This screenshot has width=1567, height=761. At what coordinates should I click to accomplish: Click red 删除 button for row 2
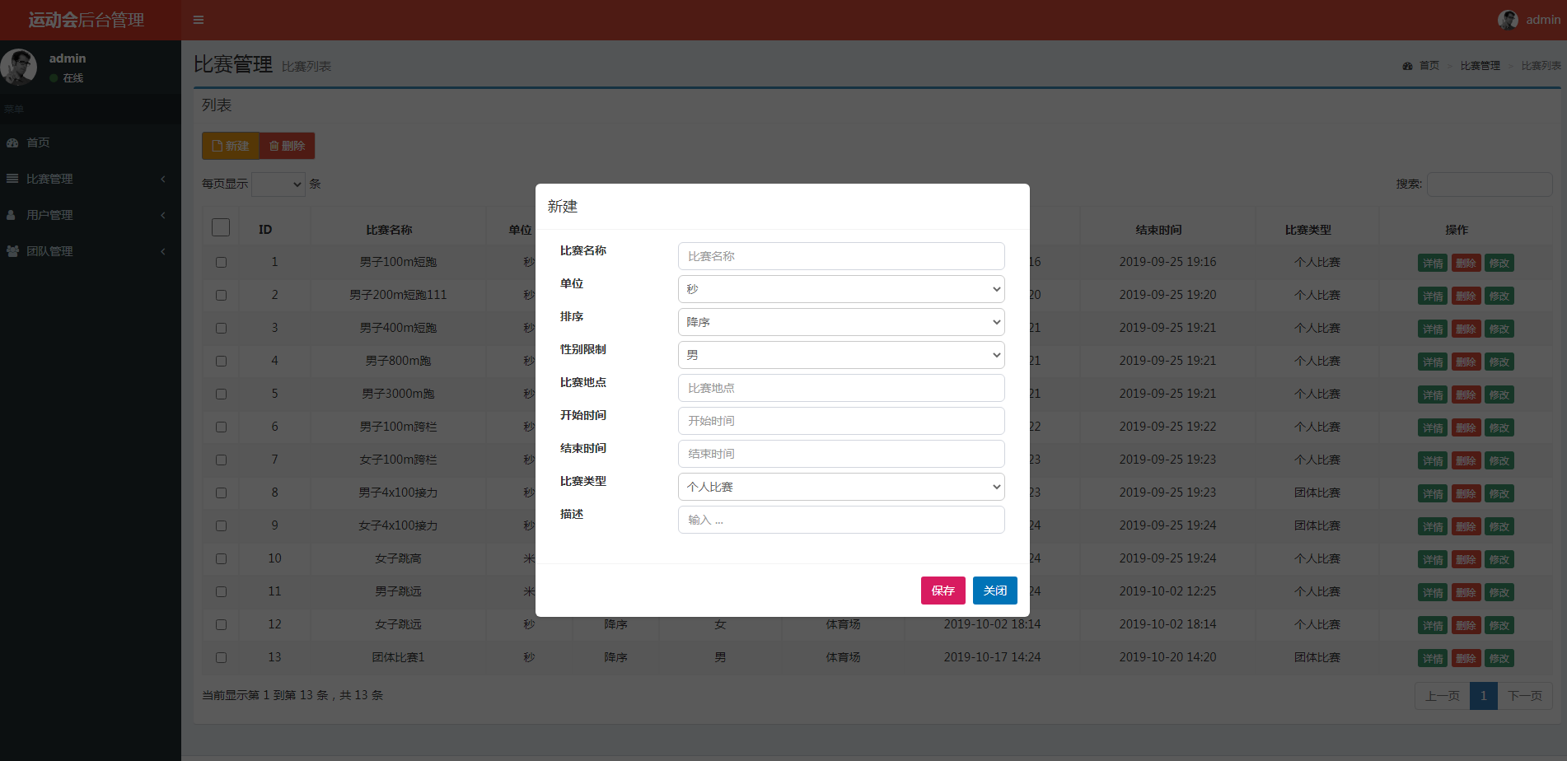click(1466, 296)
